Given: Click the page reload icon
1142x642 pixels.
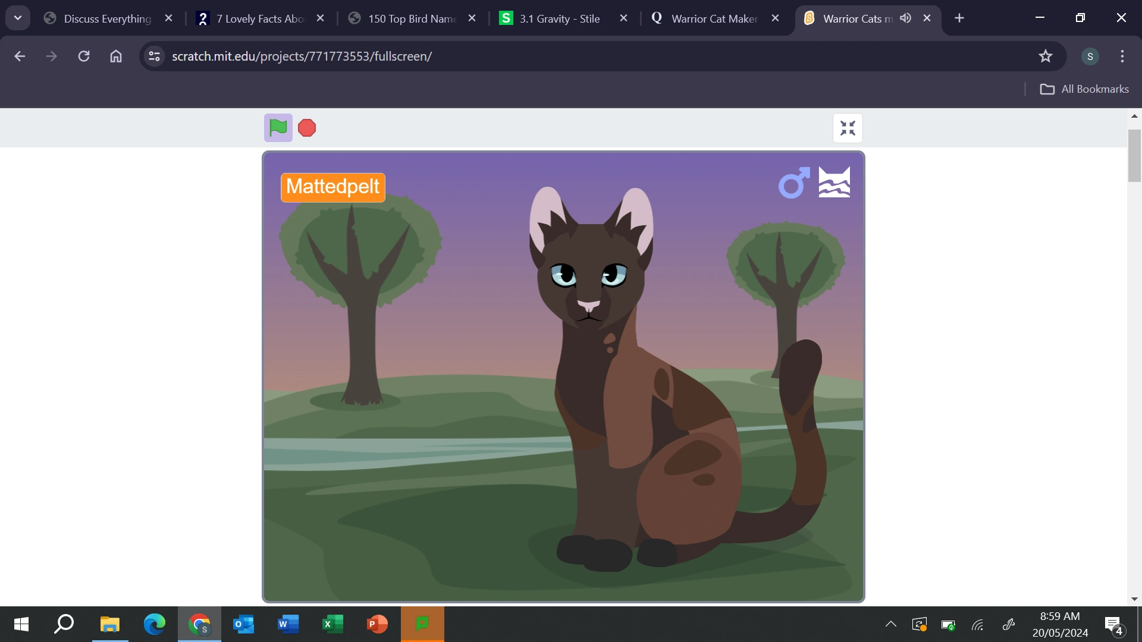Looking at the screenshot, I should coord(84,56).
